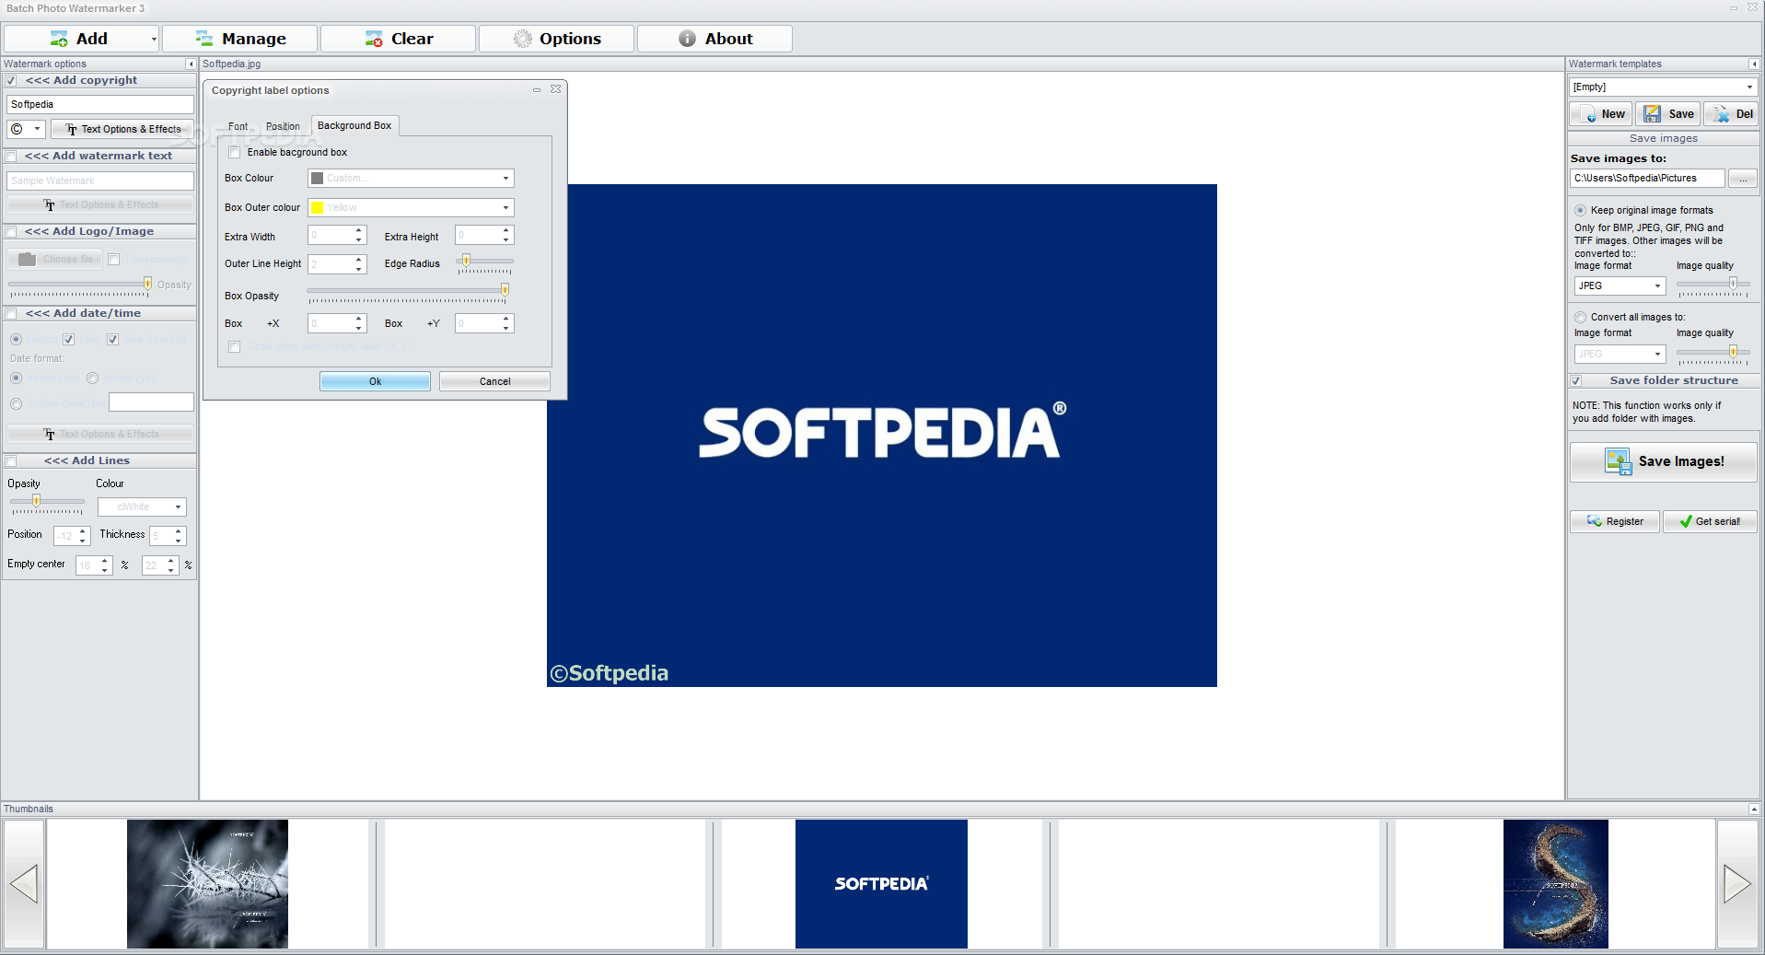The width and height of the screenshot is (1765, 955).
Task: Click the New template button
Action: pyautogui.click(x=1600, y=114)
